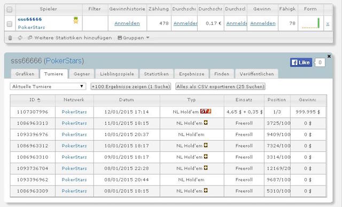This screenshot has height=207, width=342.
Task: Click PokerStars link in row 1107307996
Action: 74,112
